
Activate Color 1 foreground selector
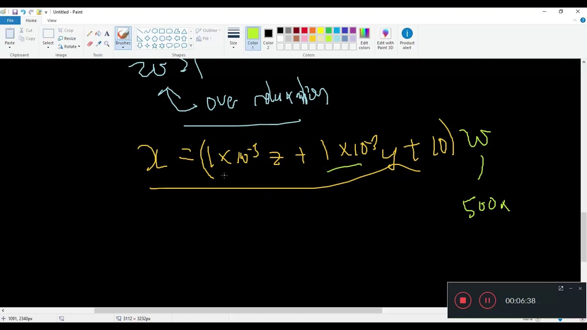(x=253, y=39)
